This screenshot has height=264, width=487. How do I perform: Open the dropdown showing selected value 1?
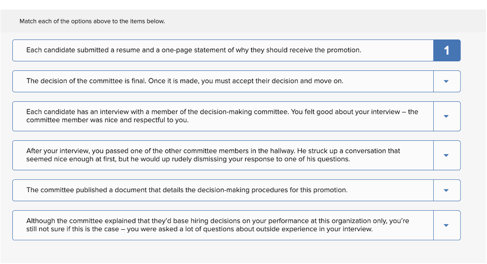point(447,50)
